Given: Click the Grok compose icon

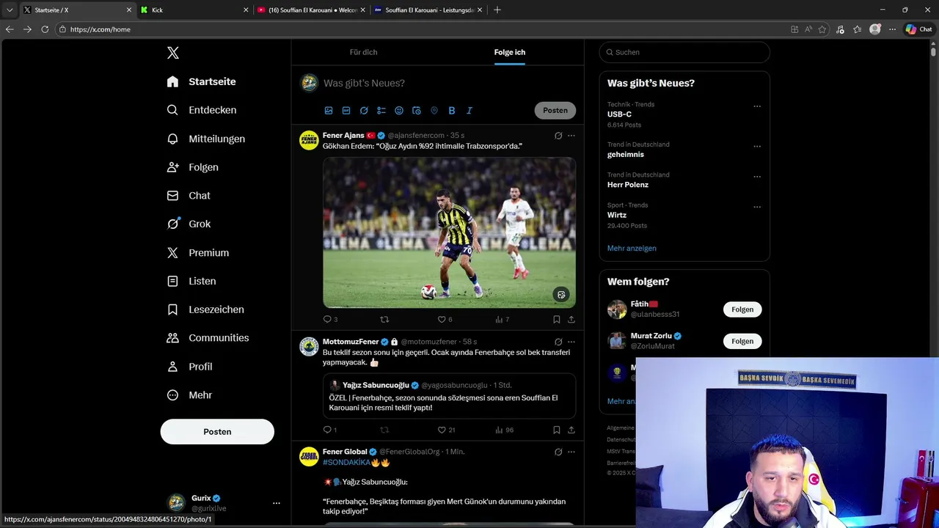Looking at the screenshot, I should (x=364, y=111).
